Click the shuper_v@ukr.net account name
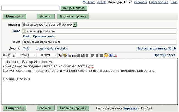 [x=120, y=2]
